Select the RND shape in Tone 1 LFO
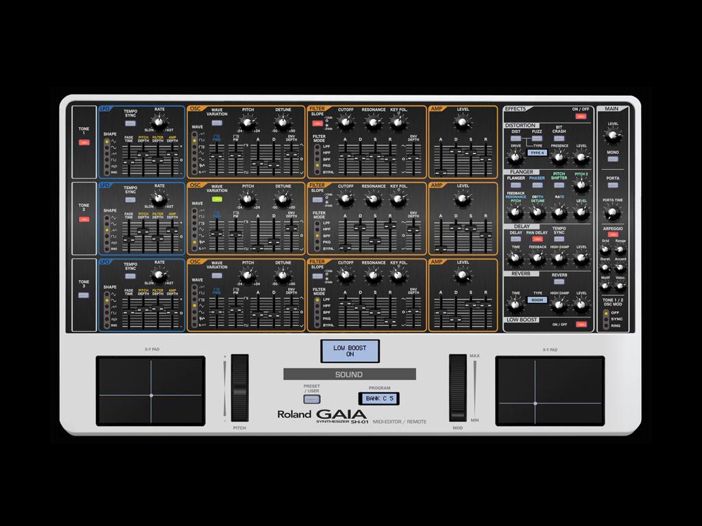The height and width of the screenshot is (526, 702). click(x=107, y=172)
